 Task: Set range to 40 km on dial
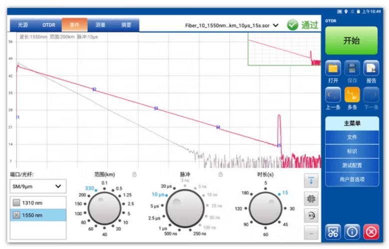click(104, 234)
